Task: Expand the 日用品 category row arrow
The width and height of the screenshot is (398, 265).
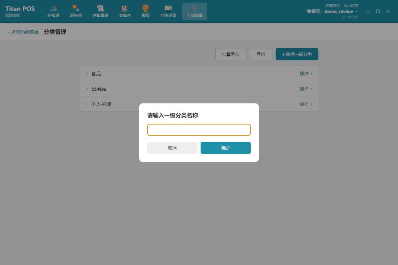Action: [x=88, y=89]
